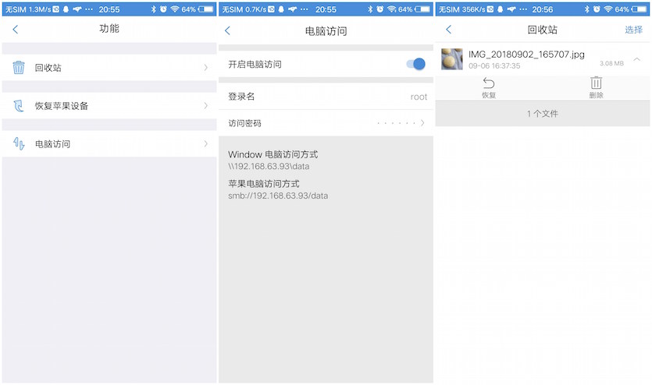Viewport: 652px width, 385px height.
Task: Toggle the 开启电脑访问 switch off
Action: click(x=416, y=64)
